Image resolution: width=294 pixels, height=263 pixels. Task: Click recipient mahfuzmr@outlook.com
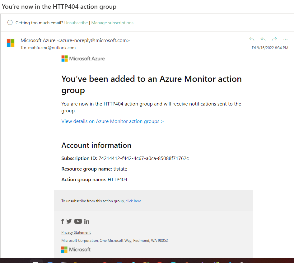point(52,48)
